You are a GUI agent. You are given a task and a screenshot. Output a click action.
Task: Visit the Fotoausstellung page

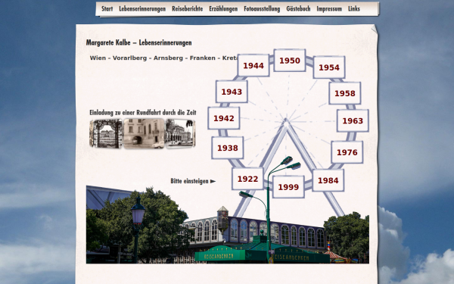(262, 8)
